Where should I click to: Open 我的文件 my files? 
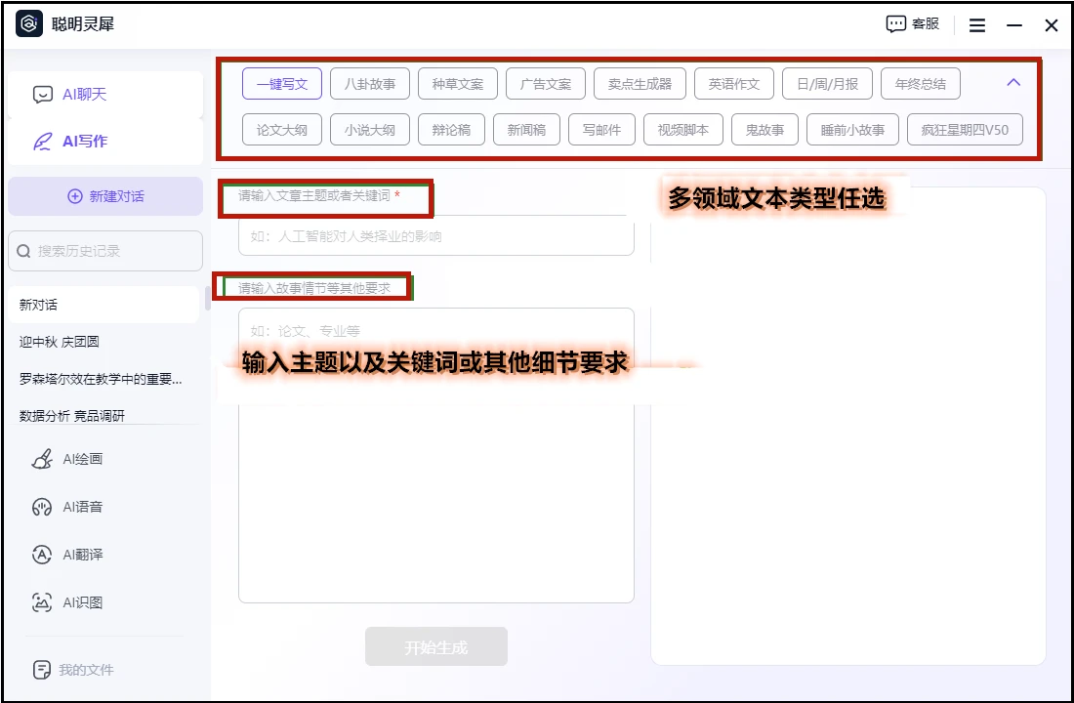72,670
